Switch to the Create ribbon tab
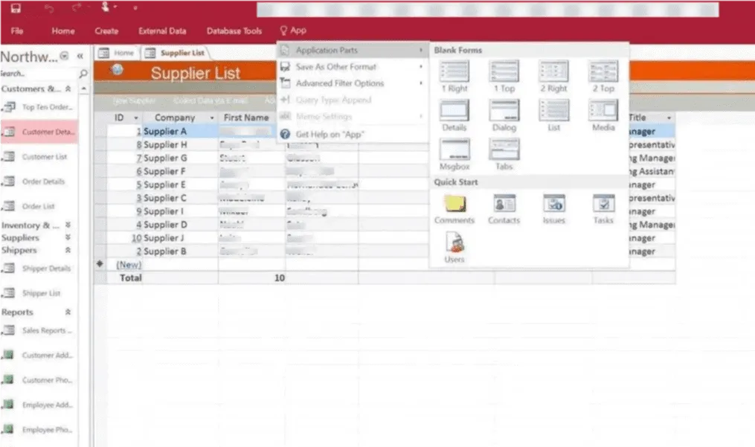This screenshot has height=447, width=755. point(106,31)
